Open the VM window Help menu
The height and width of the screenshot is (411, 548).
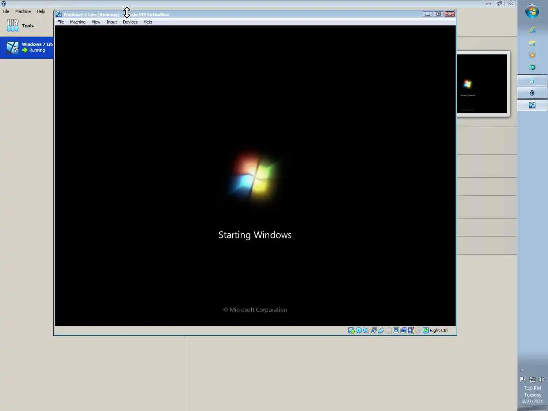coord(148,22)
